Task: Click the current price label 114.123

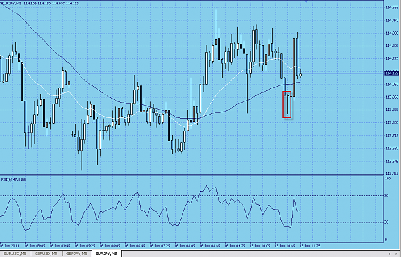Action: pyautogui.click(x=391, y=73)
